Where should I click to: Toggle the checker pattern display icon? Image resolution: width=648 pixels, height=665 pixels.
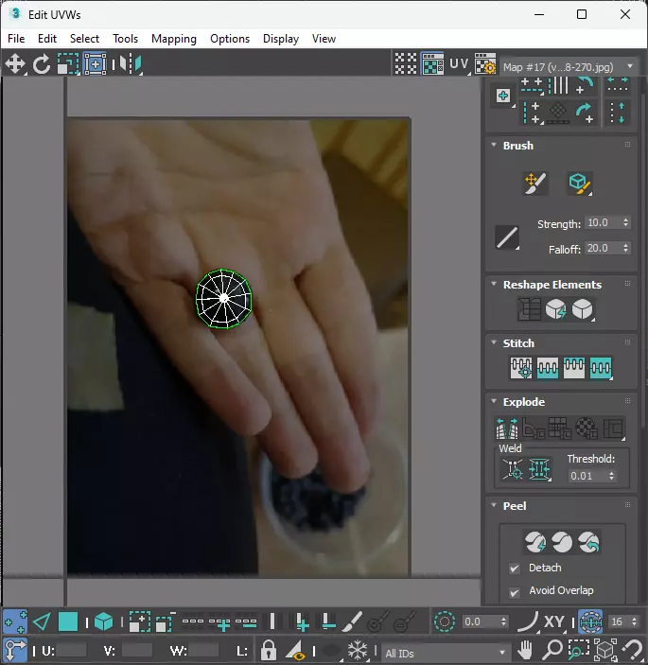click(x=406, y=64)
